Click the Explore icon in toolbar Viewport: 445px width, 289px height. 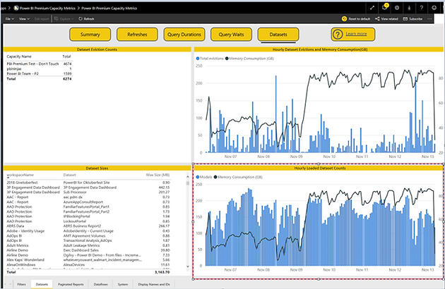click(57, 19)
